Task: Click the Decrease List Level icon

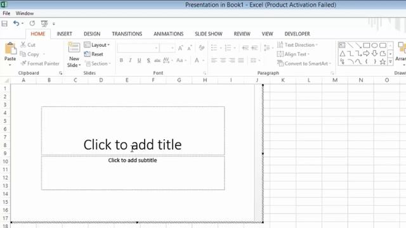Action: coord(245,48)
